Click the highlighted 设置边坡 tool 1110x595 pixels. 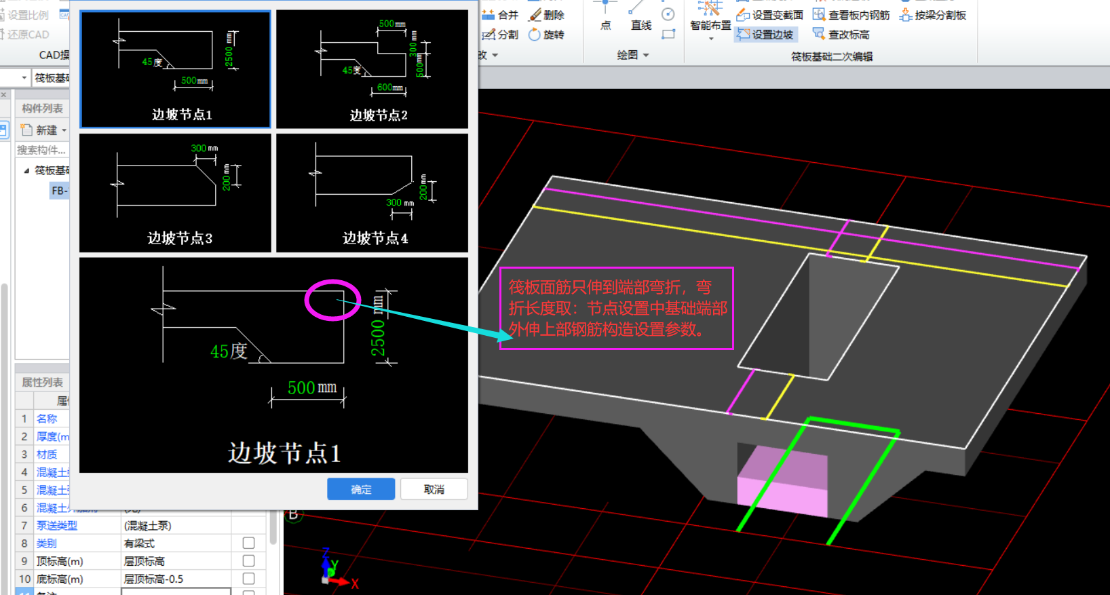765,35
